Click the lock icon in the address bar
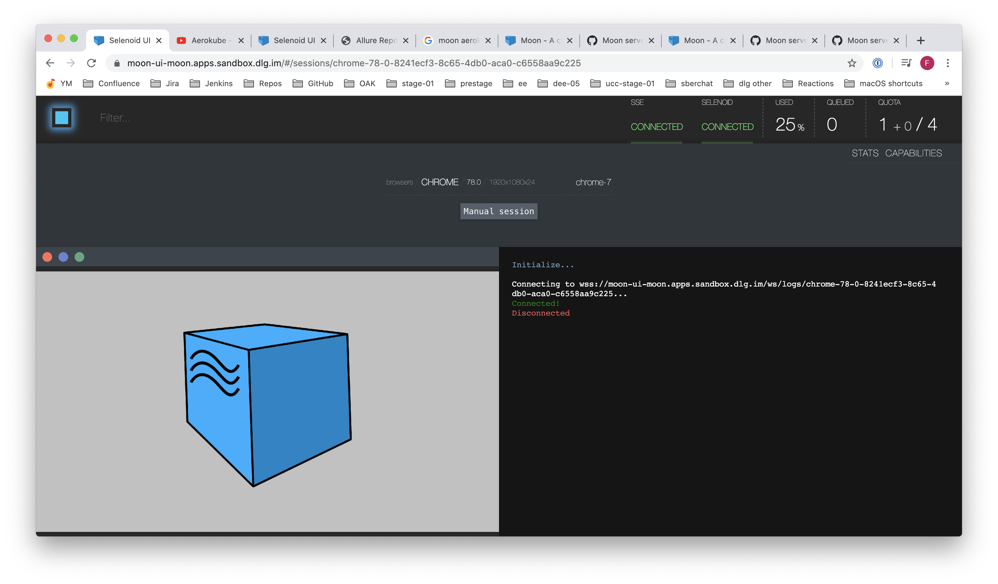This screenshot has height=584, width=998. [x=117, y=63]
